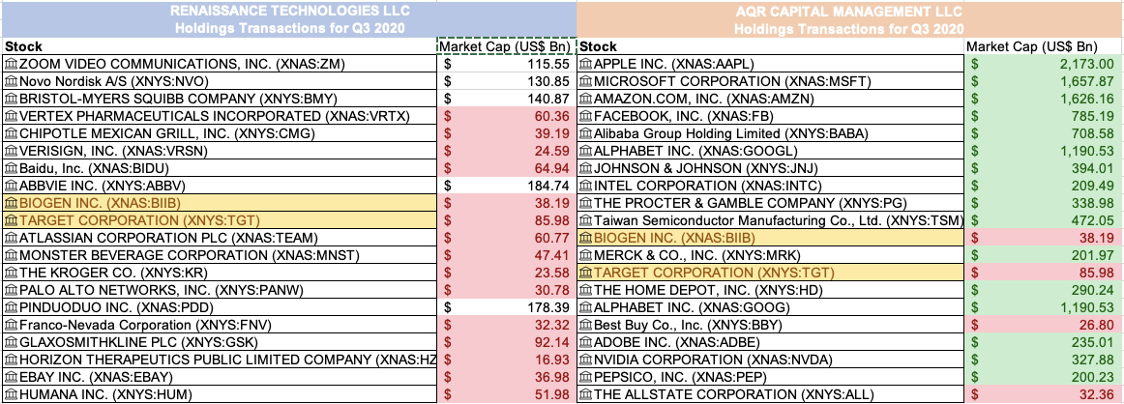The height and width of the screenshot is (404, 1124).
Task: Select highlighted TARGET CORPORATION cell in Renaissance table
Action: 220,220
